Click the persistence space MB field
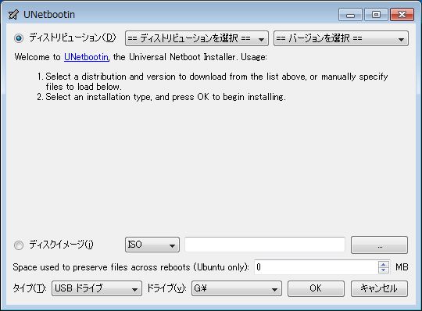The width and height of the screenshot is (422, 311). [x=316, y=267]
